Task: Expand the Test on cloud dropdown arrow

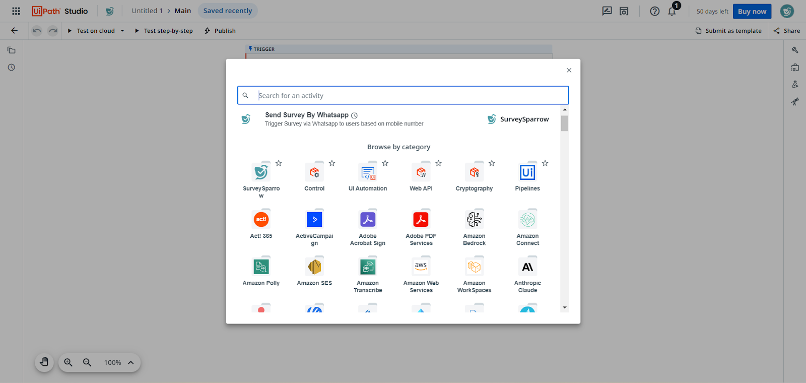Action: point(122,31)
